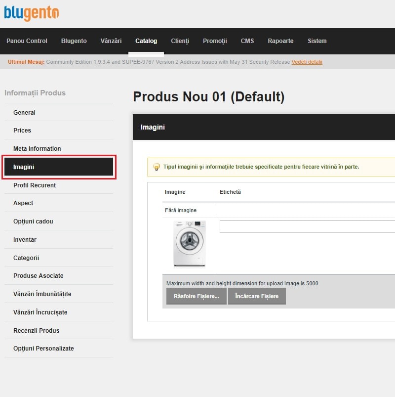
Task: Follow the Vedeți detalii link
Action: tap(307, 62)
